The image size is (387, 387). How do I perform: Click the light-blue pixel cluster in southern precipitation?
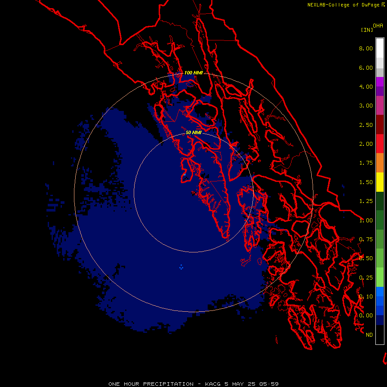(181, 267)
